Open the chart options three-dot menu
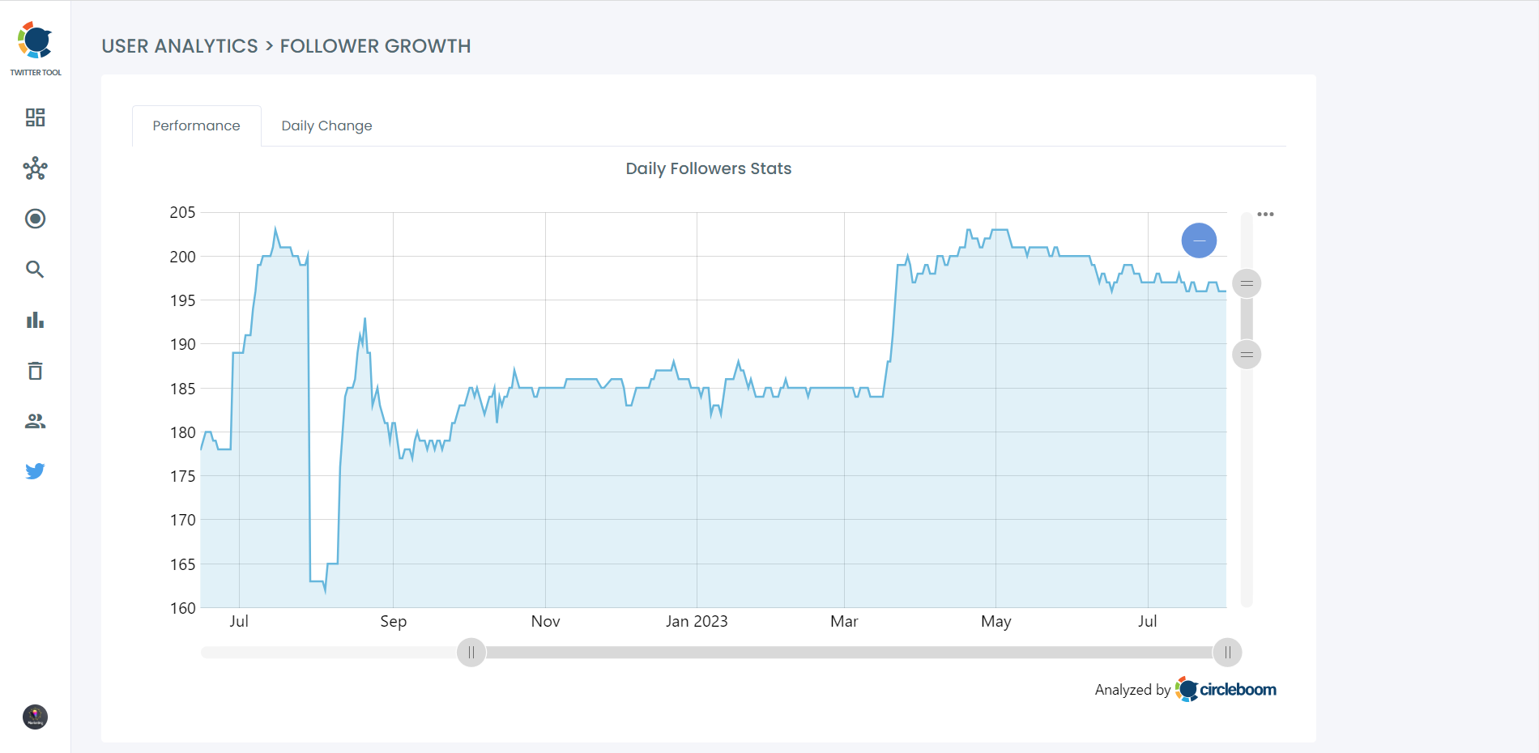The width and height of the screenshot is (1539, 753). 1267,213
